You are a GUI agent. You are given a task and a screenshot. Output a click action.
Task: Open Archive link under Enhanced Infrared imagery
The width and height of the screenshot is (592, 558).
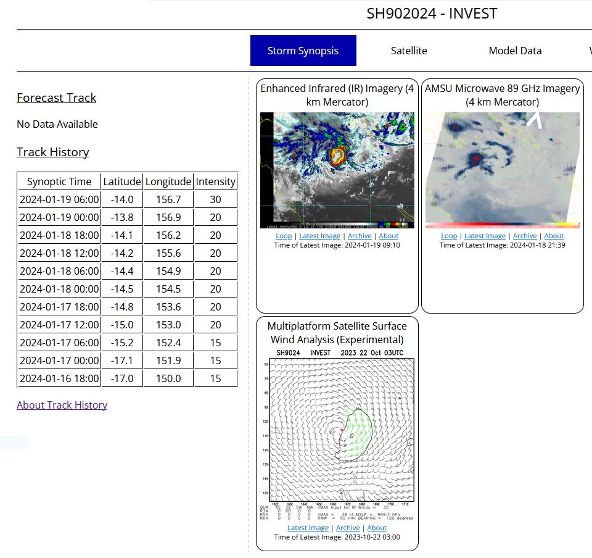(x=360, y=236)
